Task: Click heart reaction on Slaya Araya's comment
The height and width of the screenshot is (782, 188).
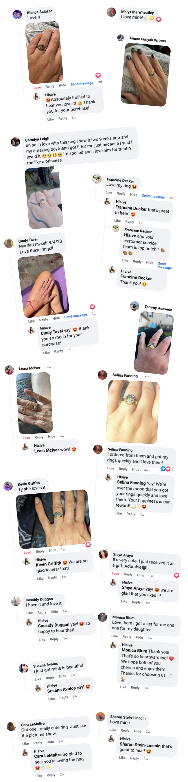Action: [x=176, y=575]
